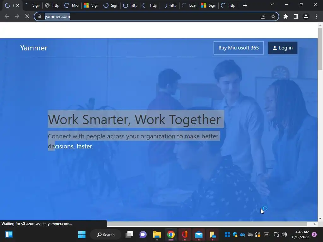Open Task View on the taskbar

[129, 234]
